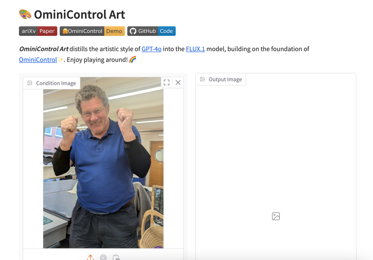Choose the paste from clipboard icon

(x=116, y=257)
